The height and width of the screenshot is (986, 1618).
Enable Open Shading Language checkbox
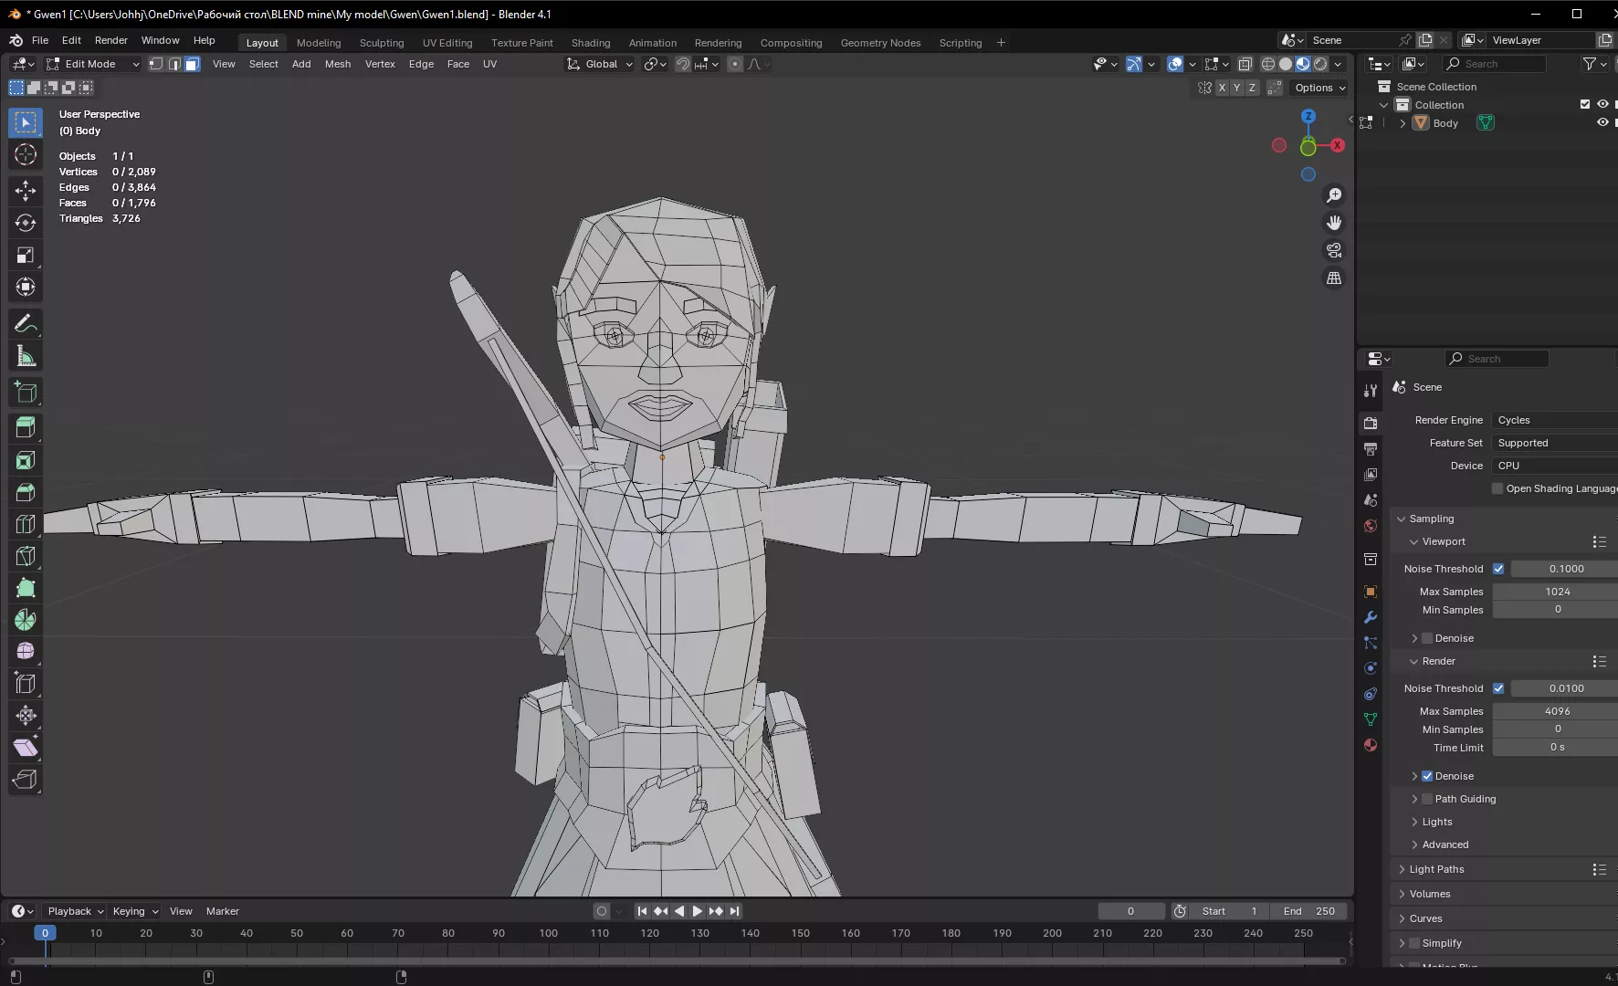point(1497,488)
